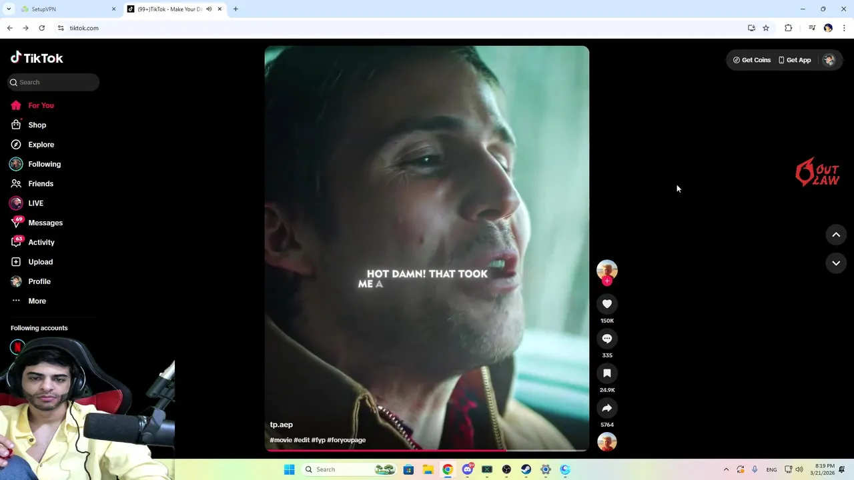Open the browser Extensions menu
The image size is (854, 480).
788,28
